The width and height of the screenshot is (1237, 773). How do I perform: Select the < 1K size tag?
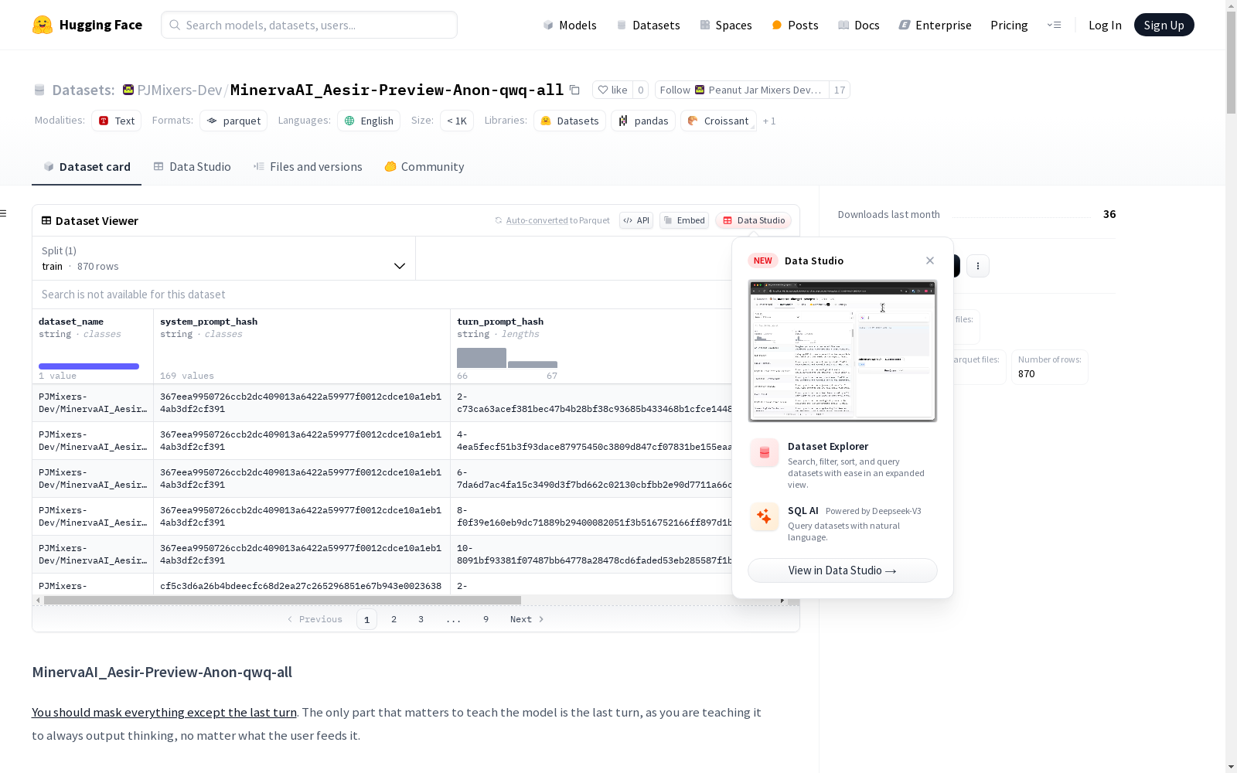tap(457, 121)
